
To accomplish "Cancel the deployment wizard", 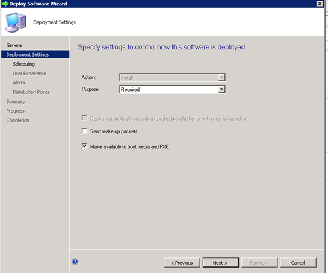I will tap(298, 263).
